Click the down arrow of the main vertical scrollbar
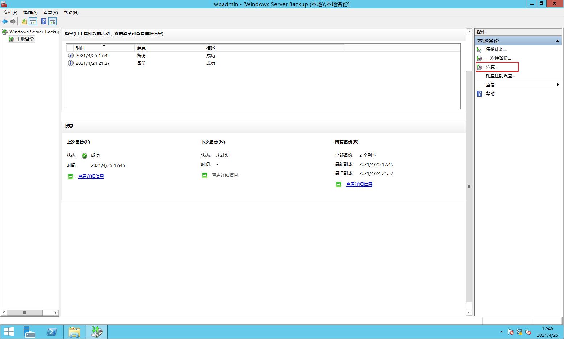This screenshot has width=564, height=339. [469, 312]
